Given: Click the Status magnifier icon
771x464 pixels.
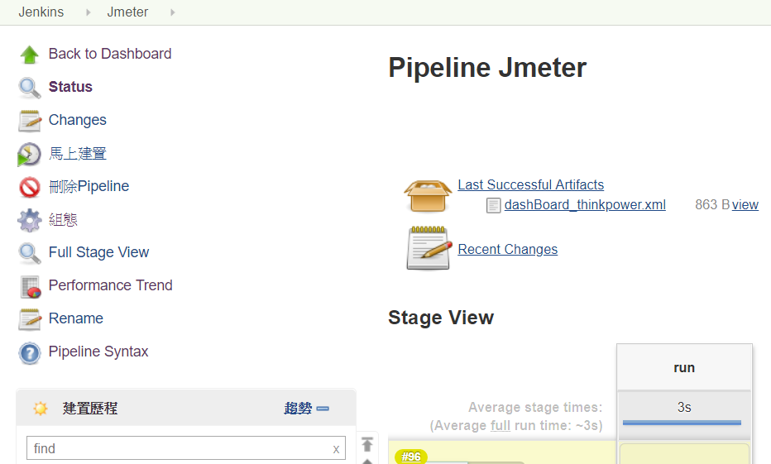Looking at the screenshot, I should (x=30, y=88).
